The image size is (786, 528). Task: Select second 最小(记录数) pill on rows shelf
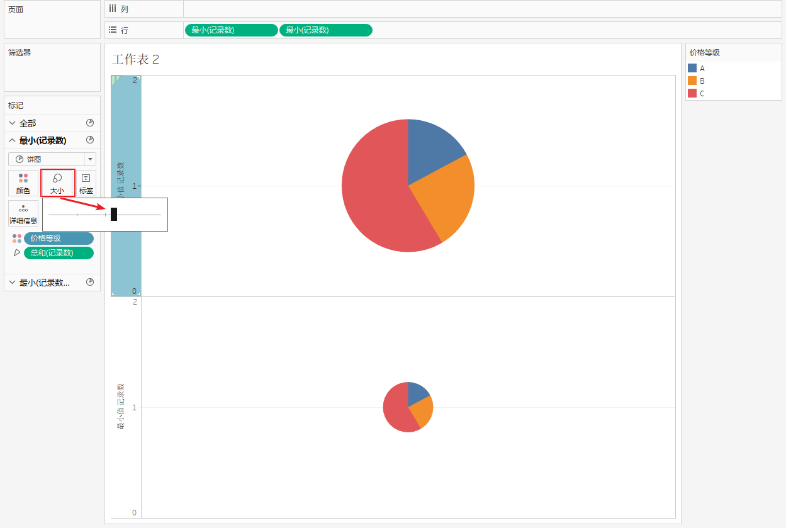pyautogui.click(x=326, y=30)
